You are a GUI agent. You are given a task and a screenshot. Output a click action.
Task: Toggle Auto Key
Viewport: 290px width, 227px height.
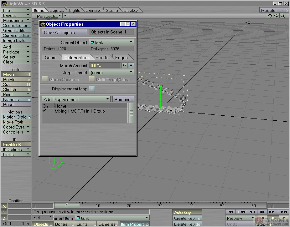tap(187, 212)
